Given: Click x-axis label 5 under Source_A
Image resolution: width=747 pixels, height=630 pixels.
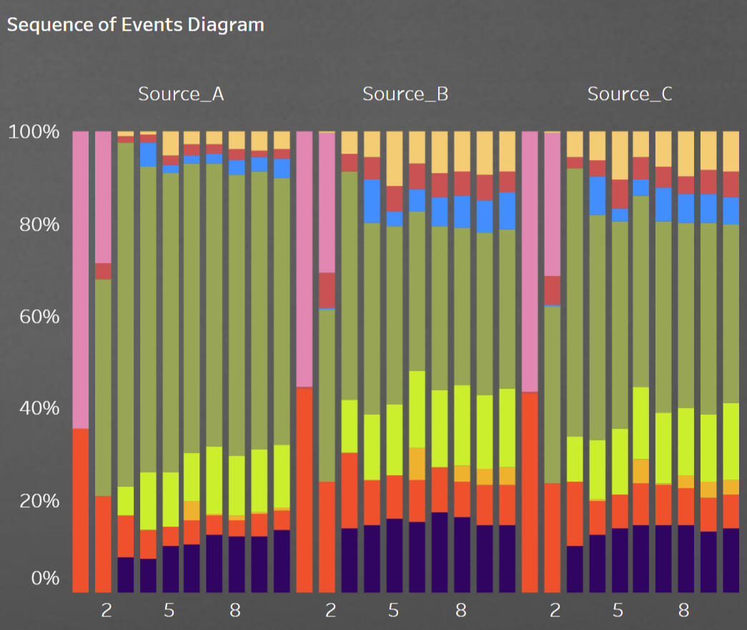Looking at the screenshot, I should click(x=169, y=611).
